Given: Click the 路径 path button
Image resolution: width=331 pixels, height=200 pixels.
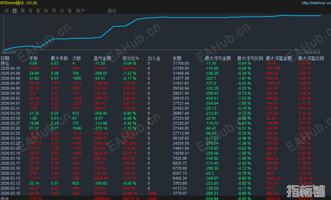Looking at the screenshot, I should coord(112,11).
